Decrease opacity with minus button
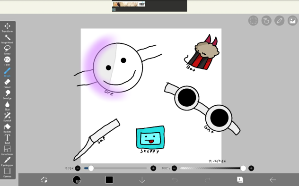 click(174, 168)
